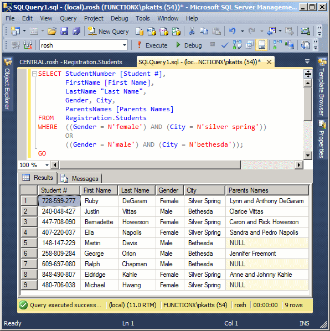Click the Save All icon
330x331 pixels.
[x=76, y=32]
